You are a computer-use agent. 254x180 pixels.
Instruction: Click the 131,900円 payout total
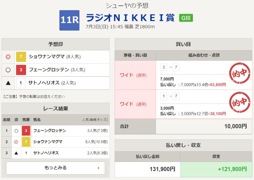pos(162,169)
